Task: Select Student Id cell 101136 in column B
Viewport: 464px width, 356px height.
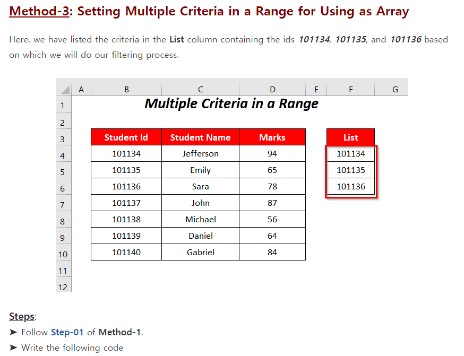Action: tap(126, 187)
